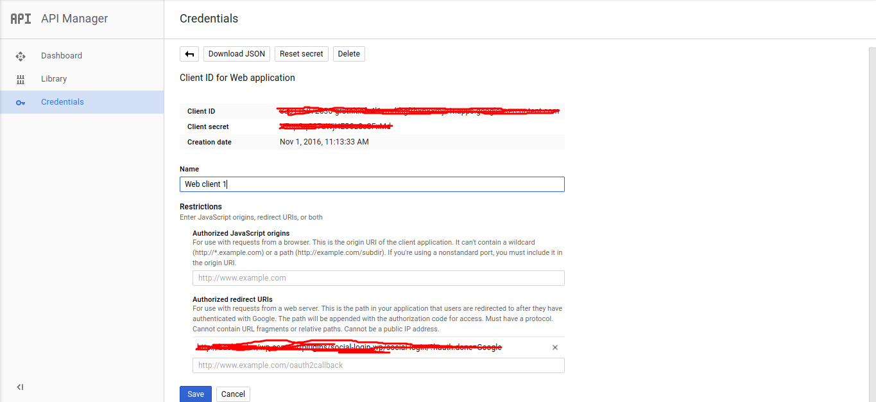Click the Download JSON button
The width and height of the screenshot is (876, 402).
(x=237, y=54)
